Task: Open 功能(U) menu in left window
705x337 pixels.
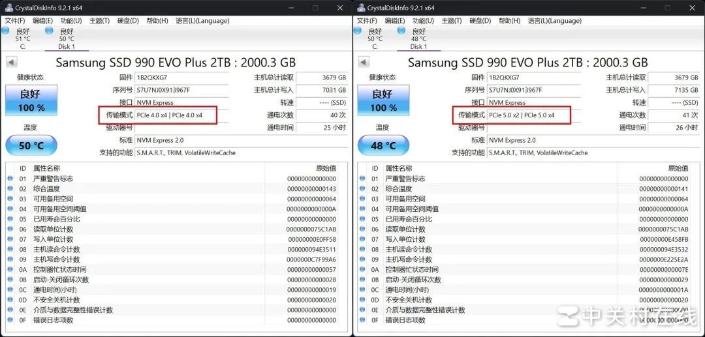Action: (x=71, y=21)
